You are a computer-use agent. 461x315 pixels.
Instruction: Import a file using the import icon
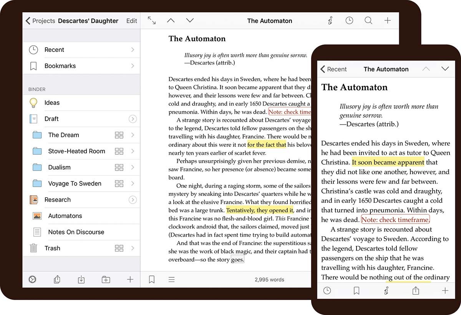click(x=81, y=279)
